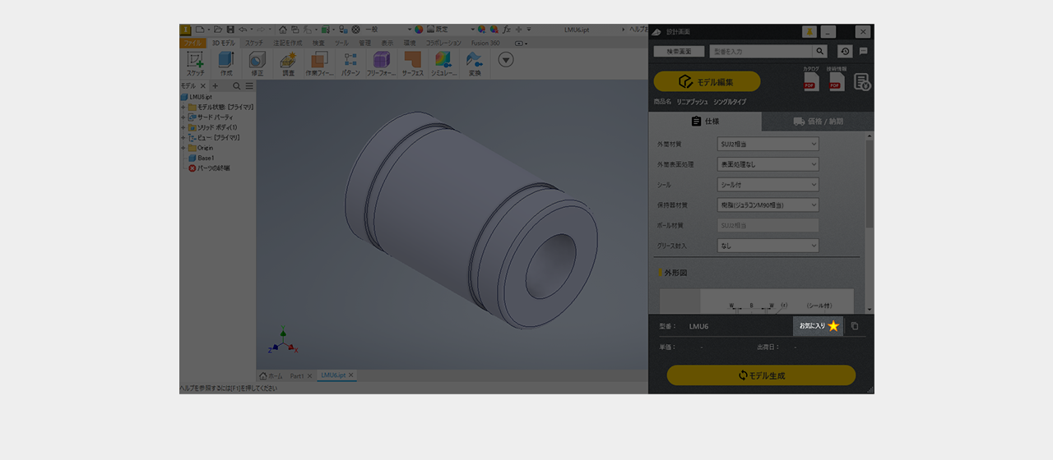The height and width of the screenshot is (460, 1053).
Task: Open the 技術情報 PDF icon
Action: click(x=836, y=81)
